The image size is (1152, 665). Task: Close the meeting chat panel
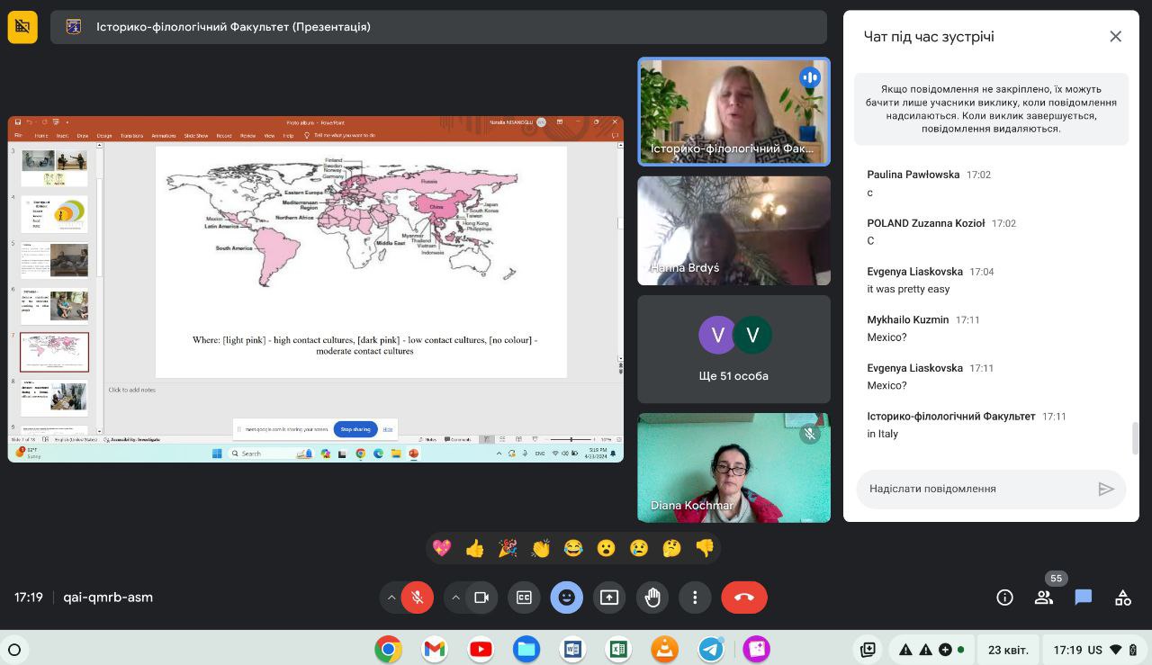pyautogui.click(x=1115, y=37)
